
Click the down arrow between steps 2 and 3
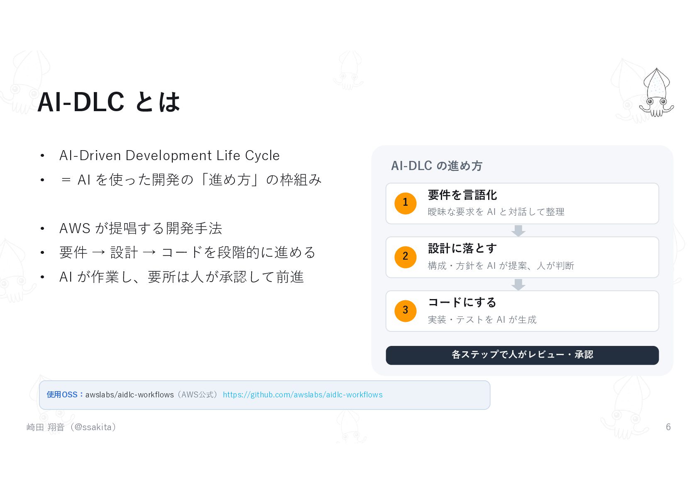(x=518, y=285)
